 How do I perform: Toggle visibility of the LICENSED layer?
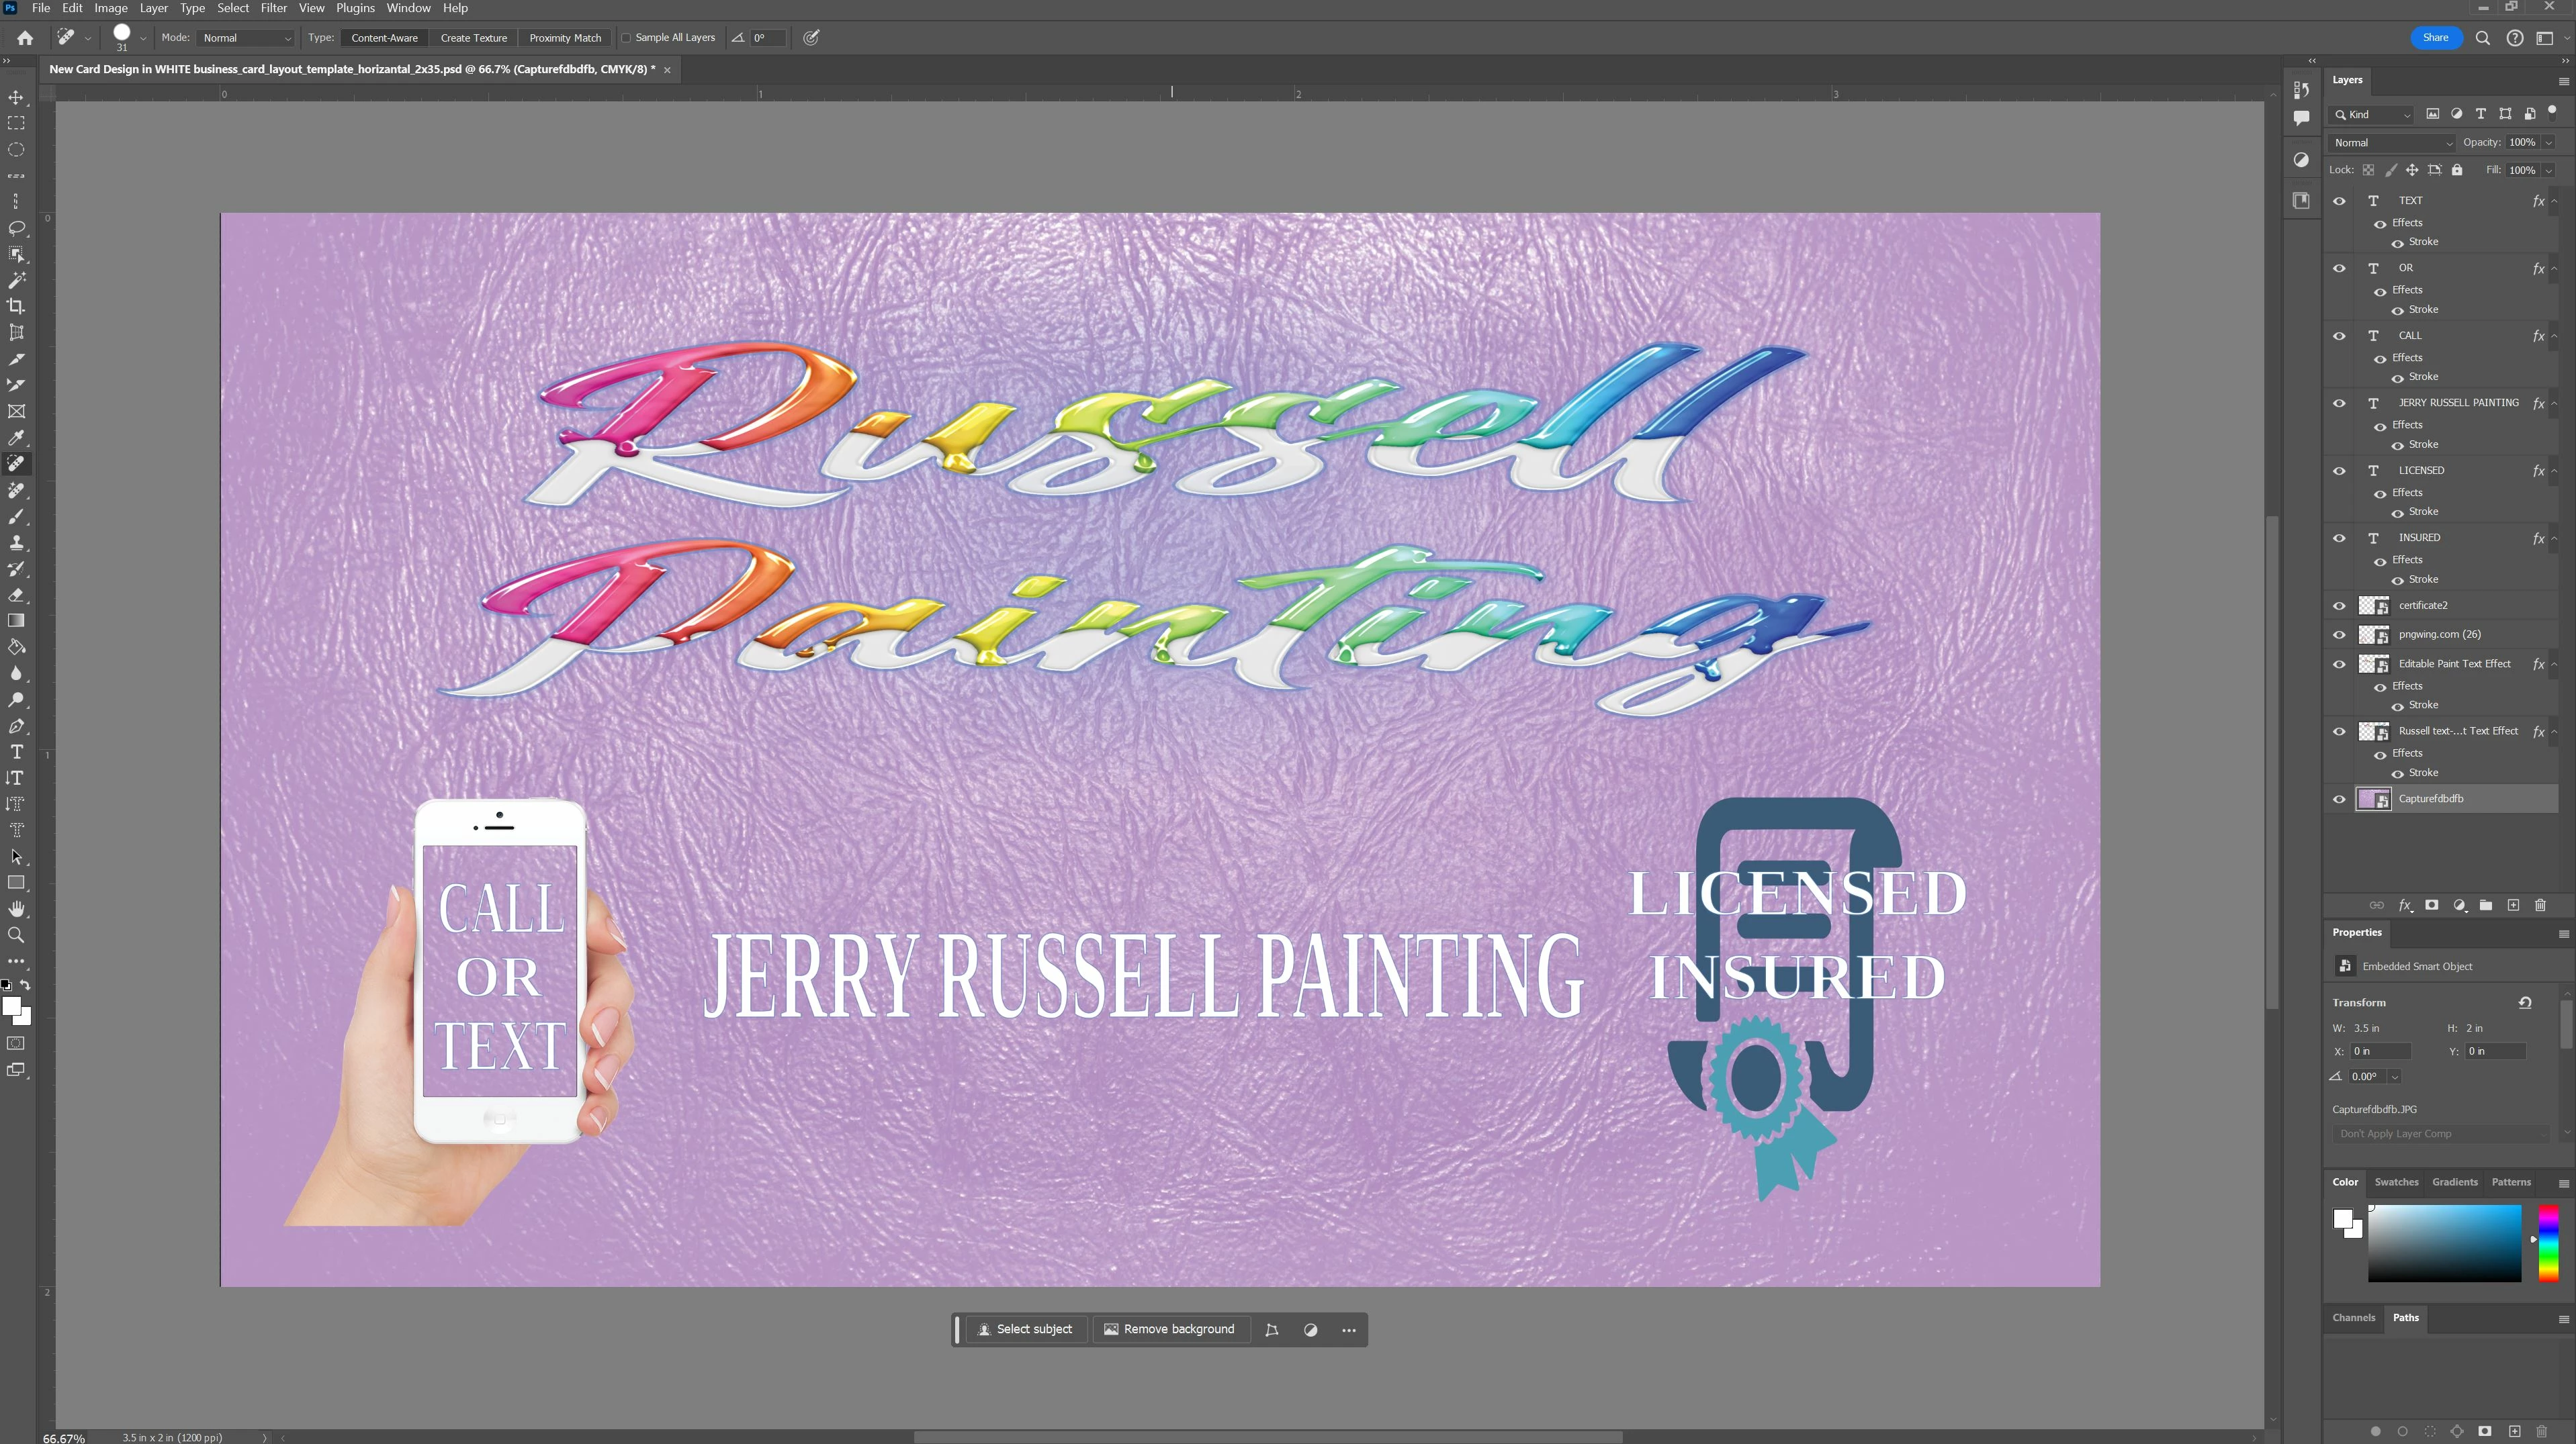click(x=2339, y=471)
